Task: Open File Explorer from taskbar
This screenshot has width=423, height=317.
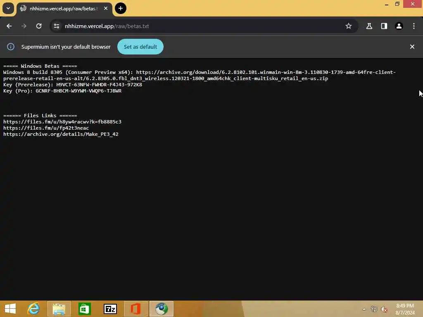Action: 59,309
